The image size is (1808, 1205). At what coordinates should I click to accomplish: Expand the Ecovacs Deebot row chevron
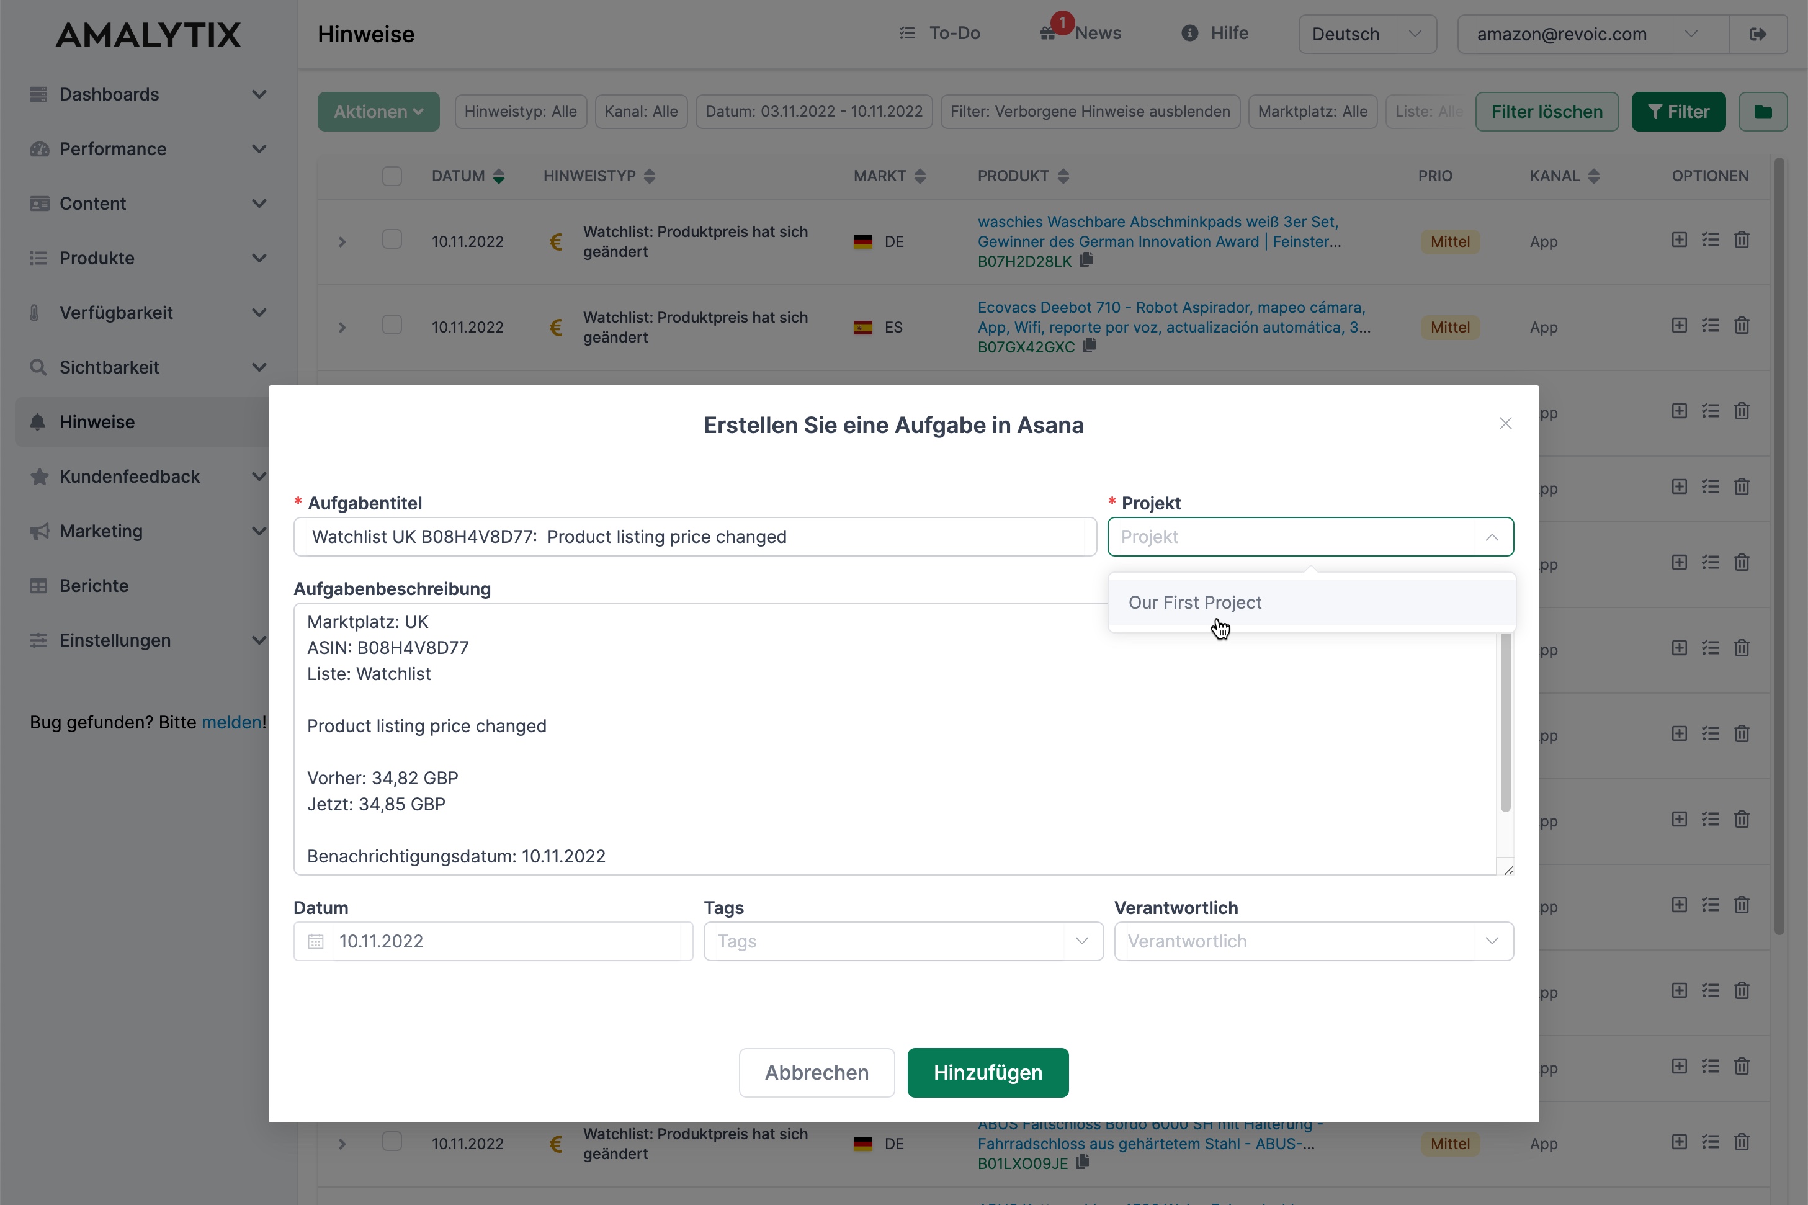point(342,328)
